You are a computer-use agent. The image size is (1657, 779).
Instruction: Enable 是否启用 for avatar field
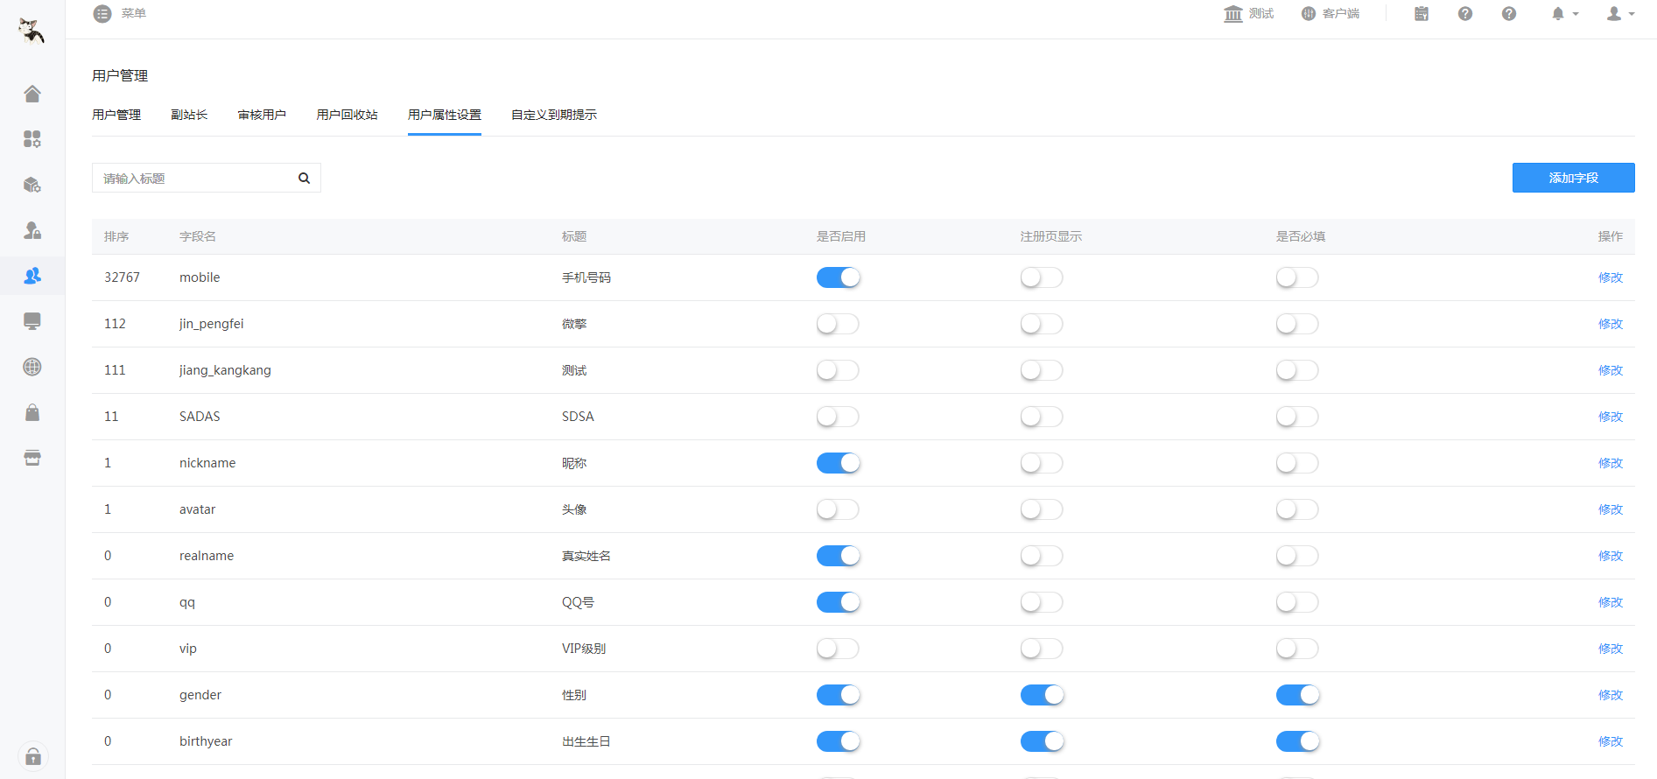pos(839,509)
